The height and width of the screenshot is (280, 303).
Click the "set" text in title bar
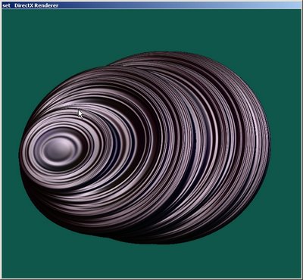tap(6, 5)
